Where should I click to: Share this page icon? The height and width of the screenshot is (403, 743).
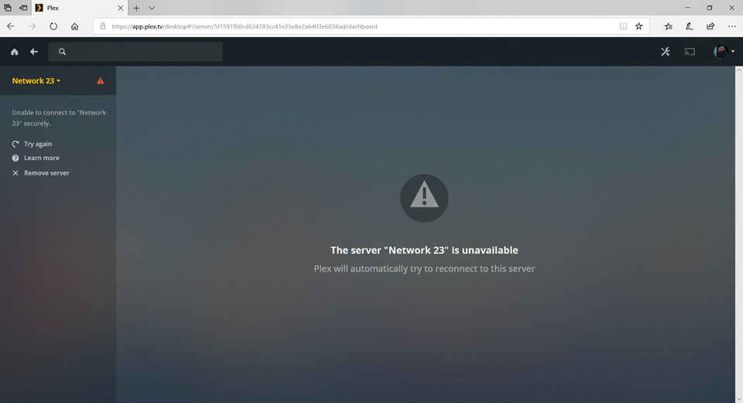[710, 26]
